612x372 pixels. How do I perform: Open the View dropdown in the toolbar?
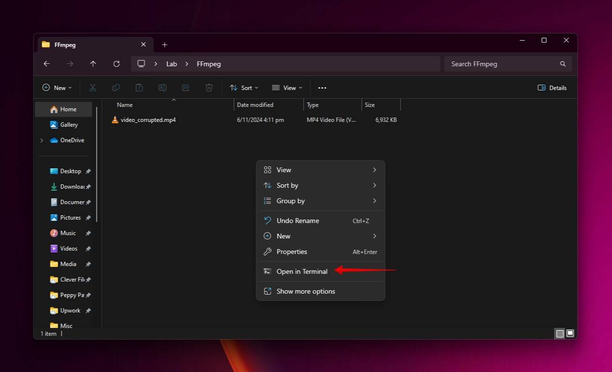[287, 88]
